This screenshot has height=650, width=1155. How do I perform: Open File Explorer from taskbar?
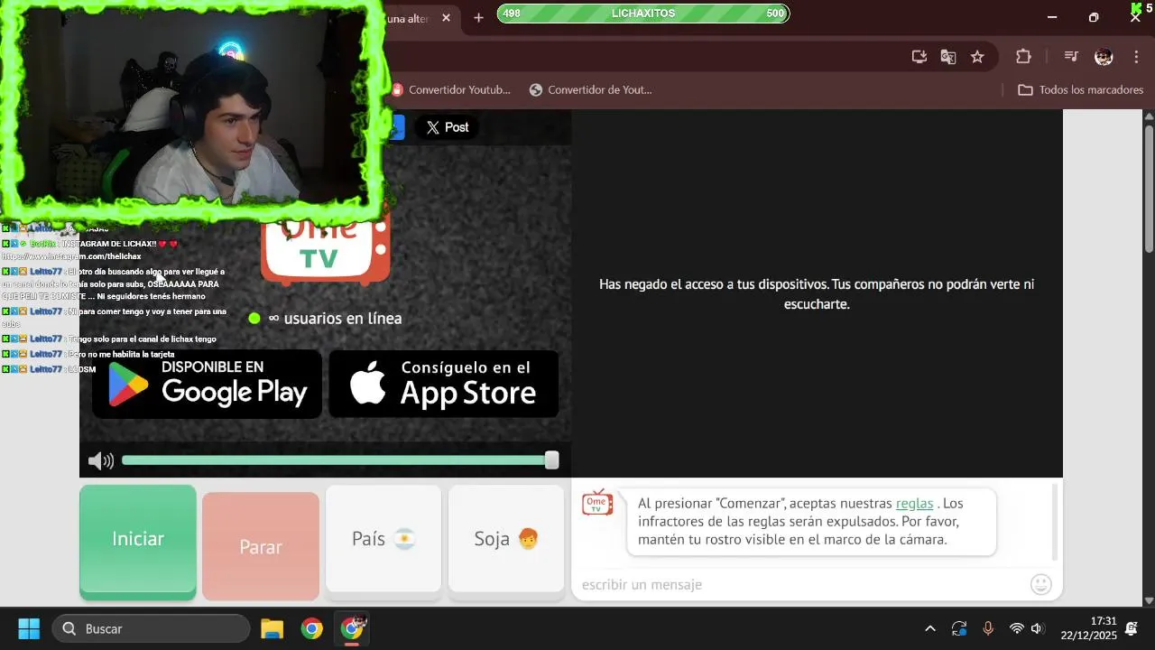pos(272,628)
